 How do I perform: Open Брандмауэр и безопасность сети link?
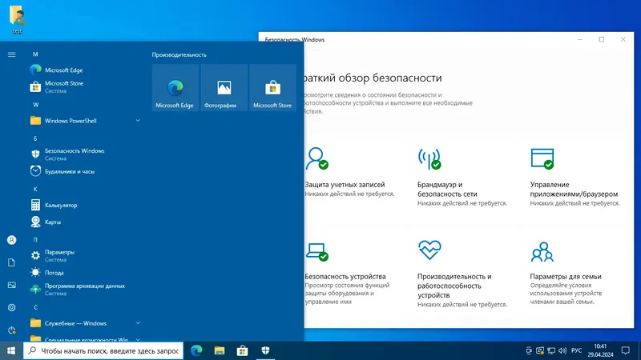(x=447, y=190)
